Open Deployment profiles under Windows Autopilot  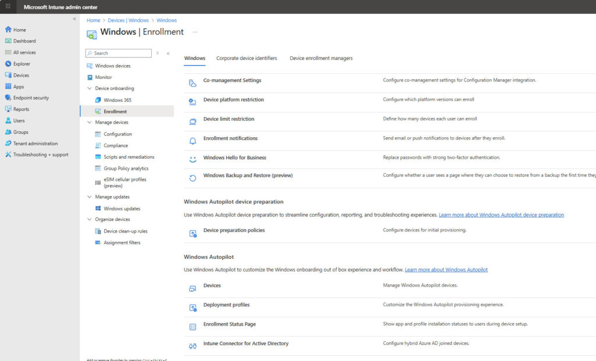pyautogui.click(x=226, y=305)
